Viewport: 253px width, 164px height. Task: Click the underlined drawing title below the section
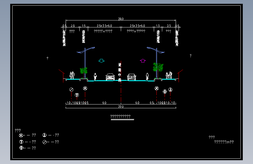click(x=121, y=116)
